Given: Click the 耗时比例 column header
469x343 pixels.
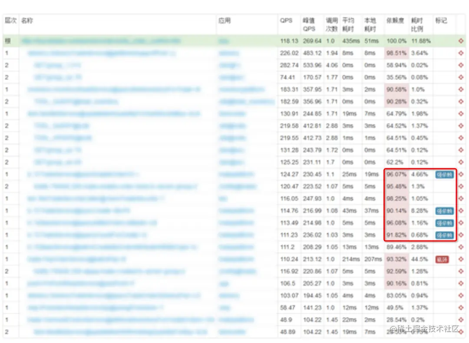Looking at the screenshot, I should tap(417, 24).
